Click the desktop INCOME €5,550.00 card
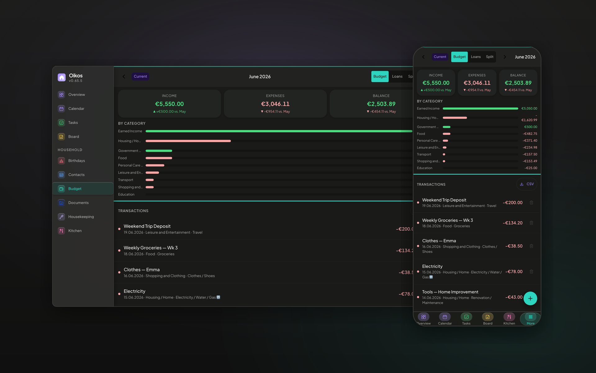The width and height of the screenshot is (596, 373). click(x=169, y=104)
